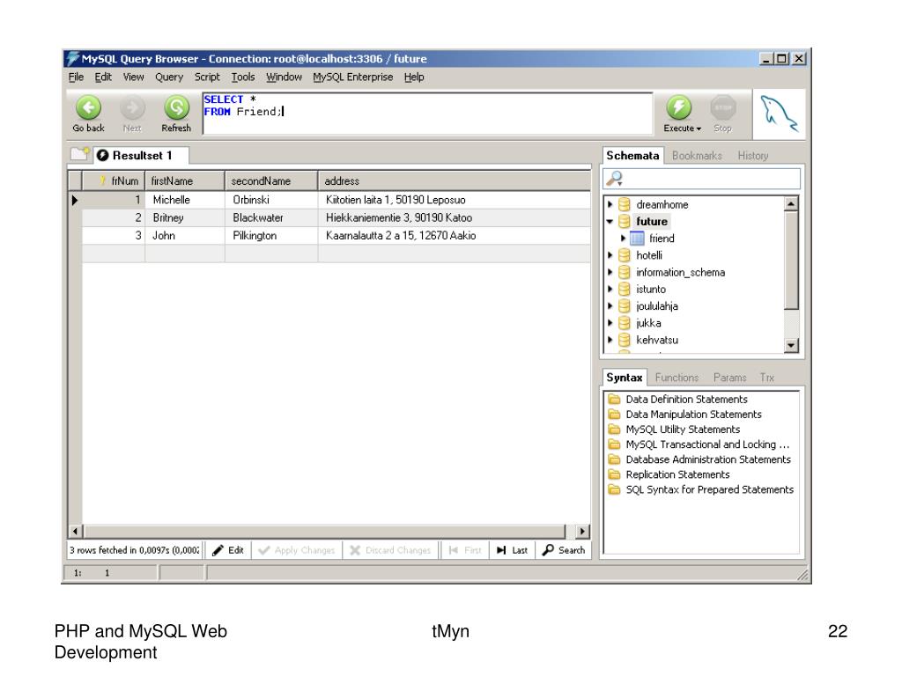
Task: Click the schemata search magnifier icon
Action: coord(614,178)
